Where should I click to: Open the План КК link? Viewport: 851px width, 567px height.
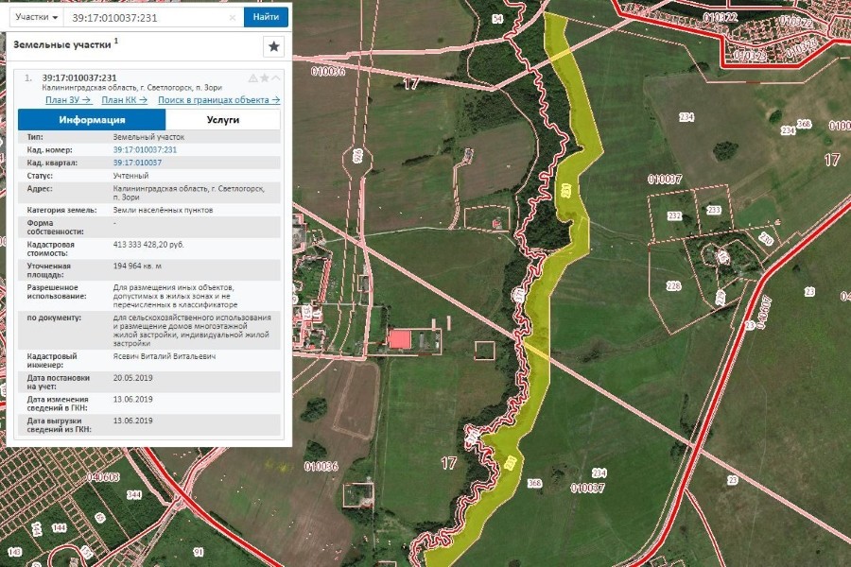click(x=124, y=99)
